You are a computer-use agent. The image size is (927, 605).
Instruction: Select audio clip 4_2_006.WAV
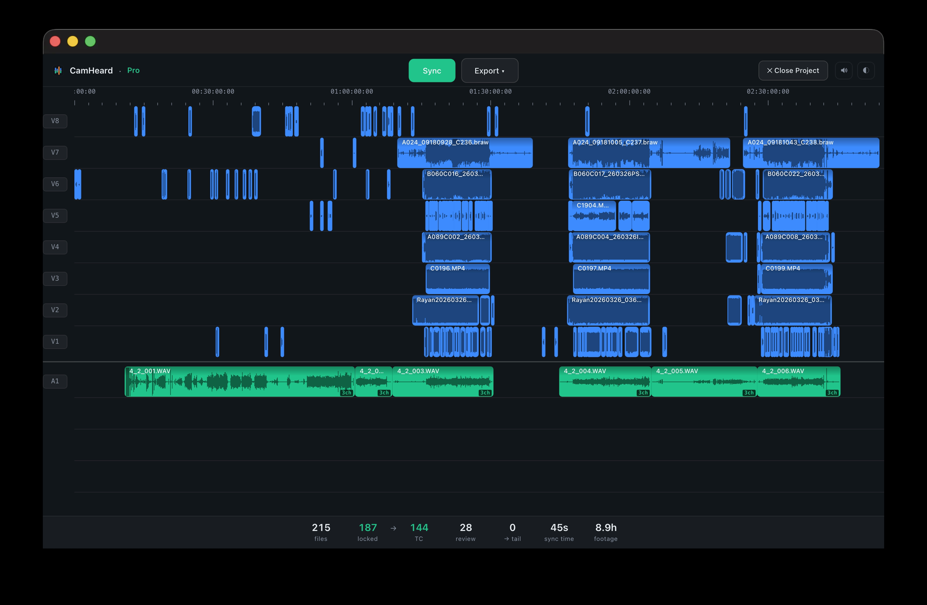pos(799,382)
